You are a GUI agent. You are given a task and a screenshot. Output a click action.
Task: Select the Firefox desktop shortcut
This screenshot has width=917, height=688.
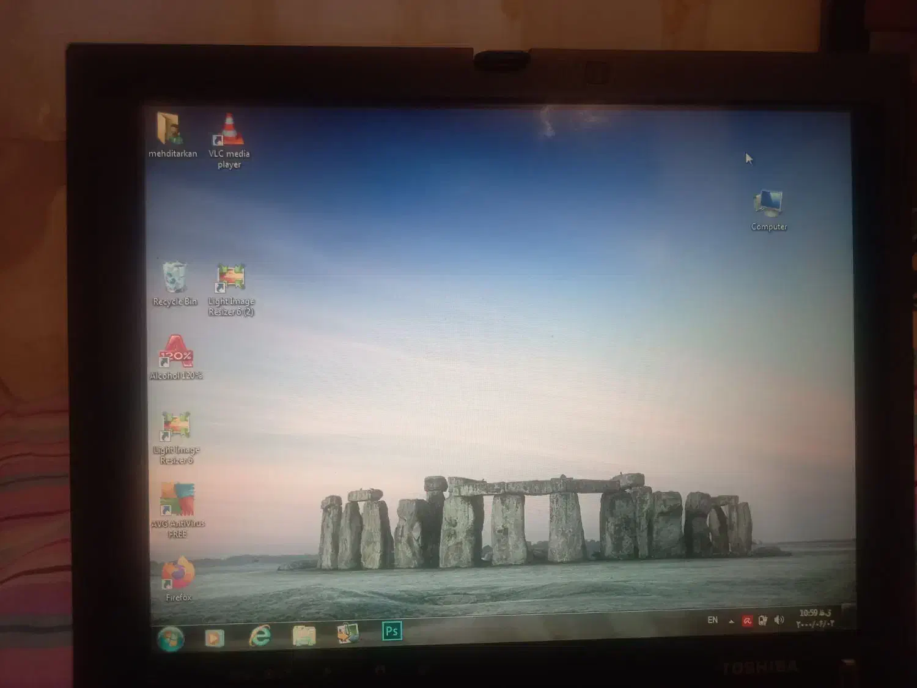[178, 575]
